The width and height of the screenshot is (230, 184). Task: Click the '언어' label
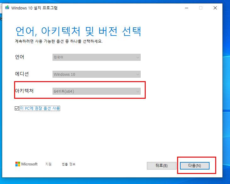click(x=20, y=57)
